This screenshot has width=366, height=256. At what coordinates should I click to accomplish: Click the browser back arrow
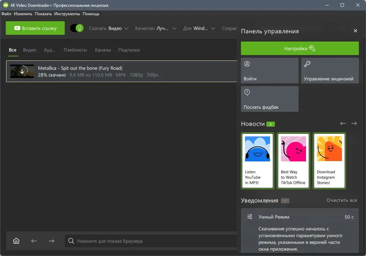click(x=34, y=241)
